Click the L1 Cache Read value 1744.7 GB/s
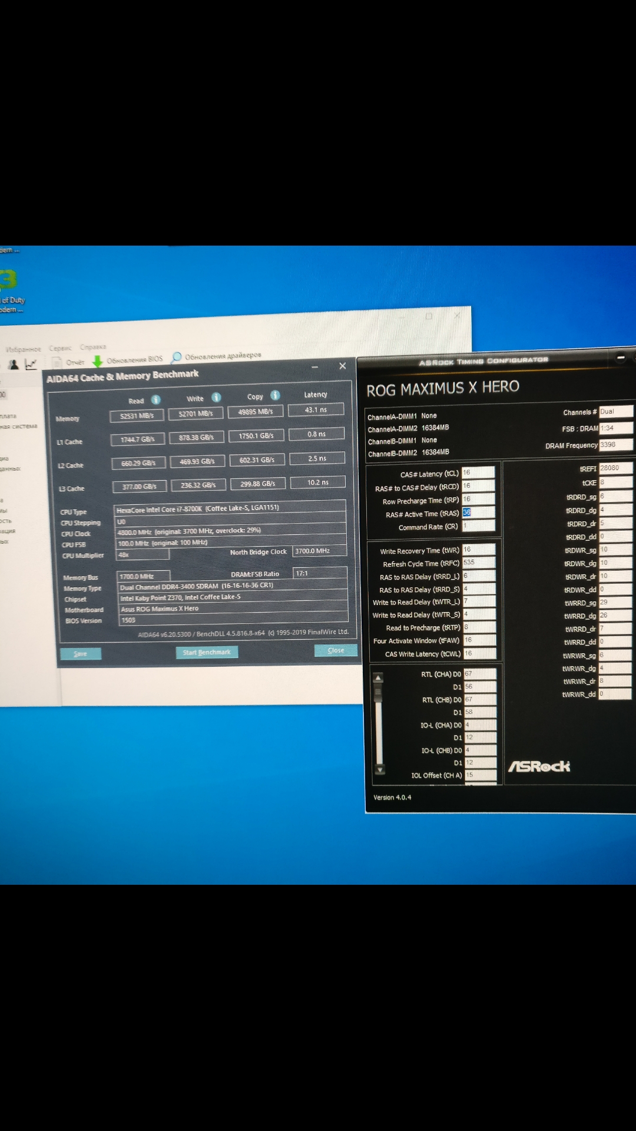Screen dimensions: 636x1131 pyautogui.click(x=138, y=439)
